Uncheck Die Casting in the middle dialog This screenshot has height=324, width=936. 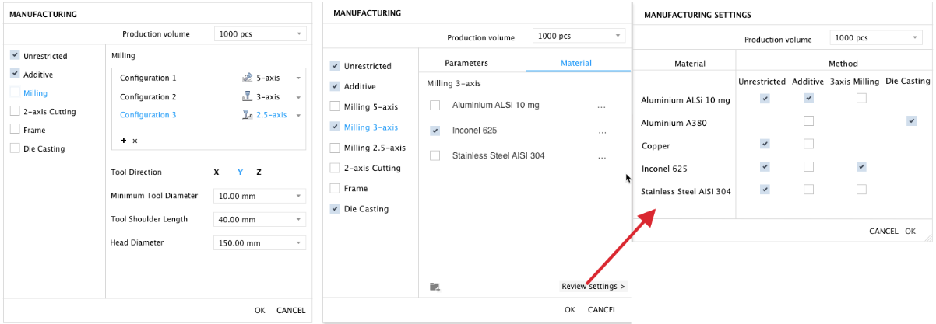[335, 209]
